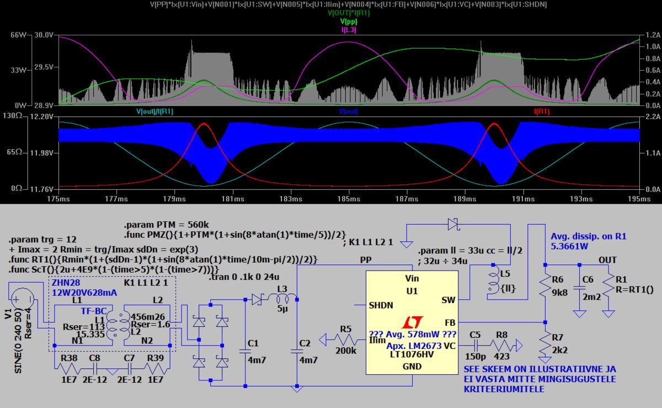
Task: Click the green V(pp) trace label
Action: [349, 21]
